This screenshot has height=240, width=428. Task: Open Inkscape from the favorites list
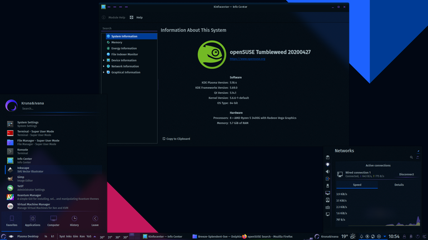53,170
